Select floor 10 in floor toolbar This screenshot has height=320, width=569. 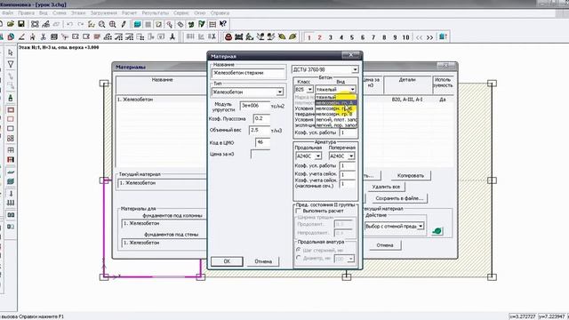click(405, 37)
